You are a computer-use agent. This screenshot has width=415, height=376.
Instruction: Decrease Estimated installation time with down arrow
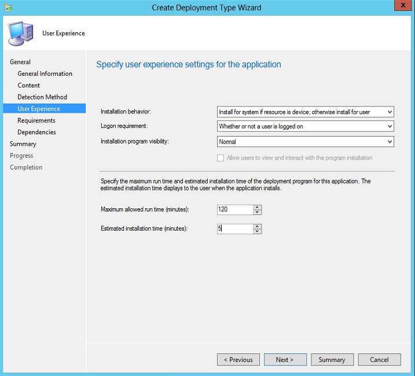click(x=257, y=231)
